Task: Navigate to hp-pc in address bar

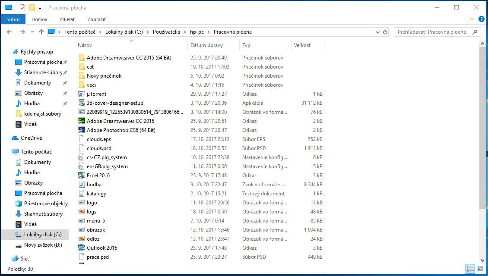Action: coord(197,32)
